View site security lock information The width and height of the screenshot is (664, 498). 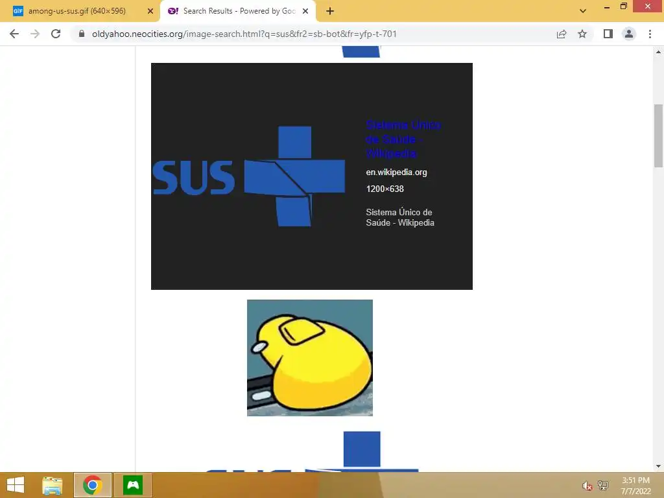click(x=82, y=34)
